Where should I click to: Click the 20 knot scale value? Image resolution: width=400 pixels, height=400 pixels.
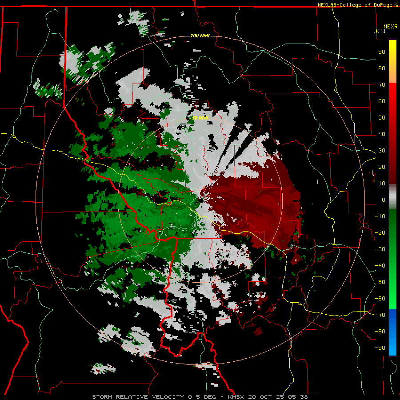(x=382, y=167)
